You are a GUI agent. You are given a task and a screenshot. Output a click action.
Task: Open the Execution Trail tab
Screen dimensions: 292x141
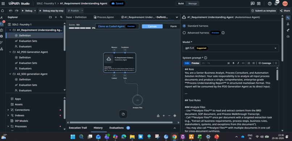(x=78, y=128)
